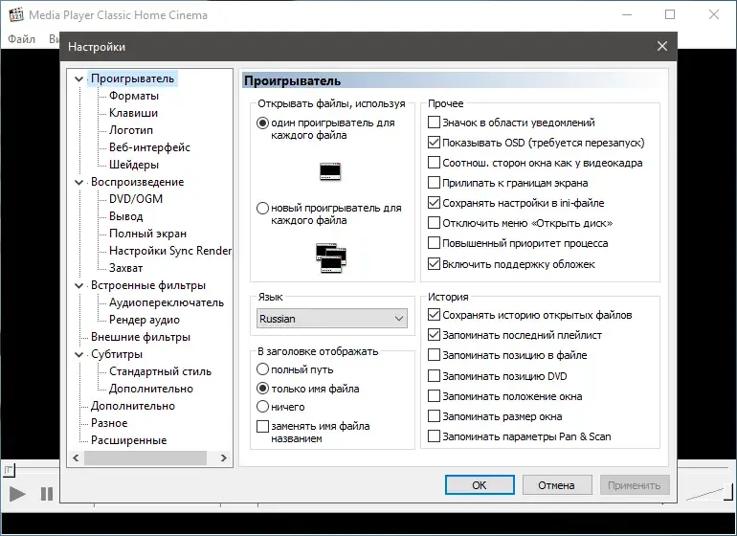Select Стандартный стиль under Субтитры
Viewport: 737px width, 536px height.
(160, 371)
